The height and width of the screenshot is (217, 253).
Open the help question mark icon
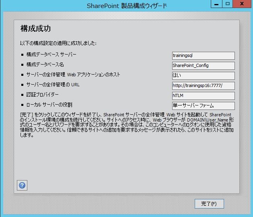(22, 185)
